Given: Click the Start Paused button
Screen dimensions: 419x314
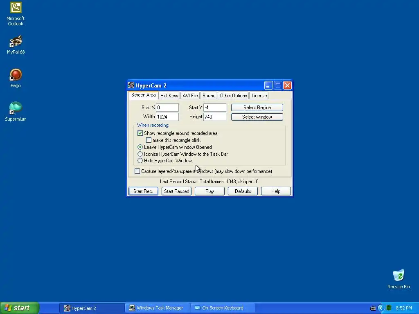Looking at the screenshot, I should [x=176, y=191].
